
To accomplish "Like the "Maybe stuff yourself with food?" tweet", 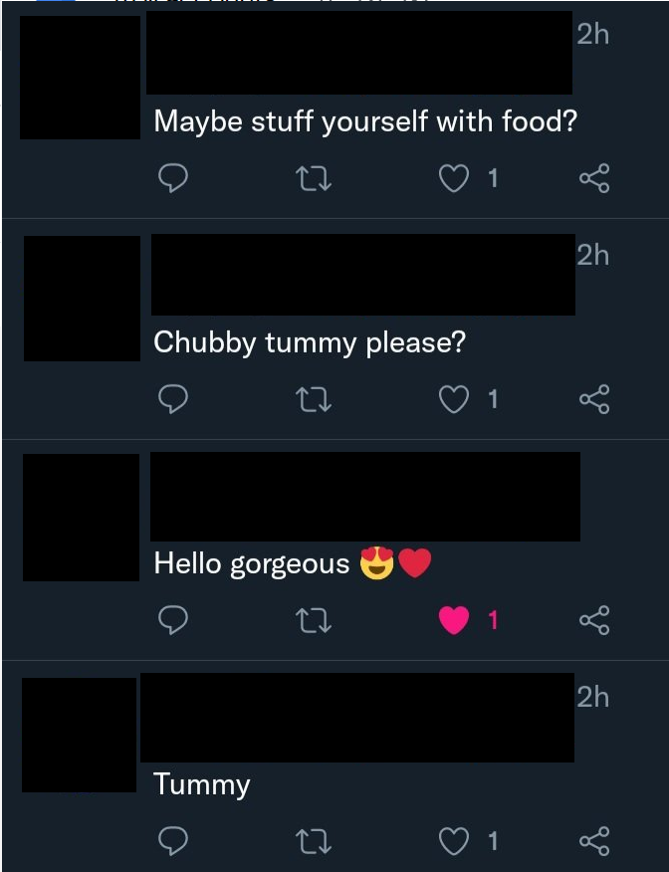I will 454,179.
